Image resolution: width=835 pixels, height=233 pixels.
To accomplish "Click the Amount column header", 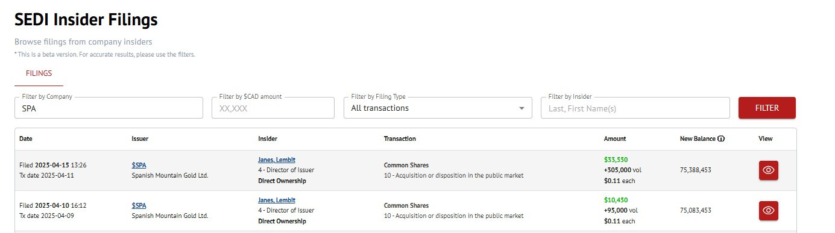I will tap(615, 138).
